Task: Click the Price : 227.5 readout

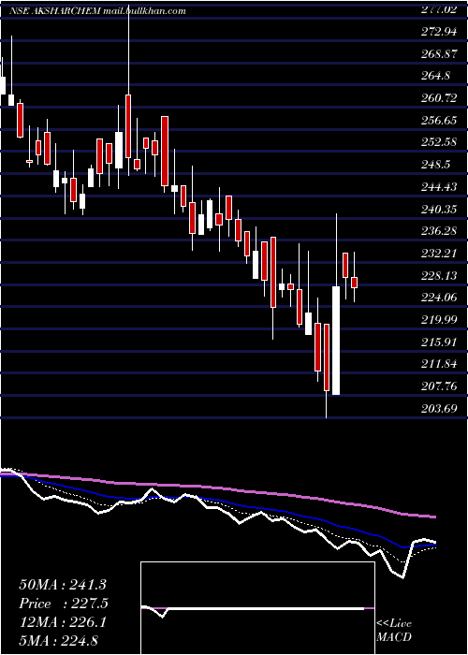Action: [x=64, y=604]
